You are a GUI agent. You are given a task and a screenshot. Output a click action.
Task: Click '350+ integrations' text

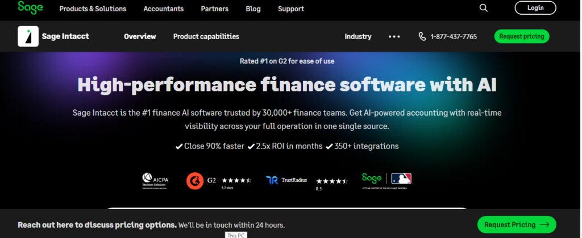coord(367,146)
